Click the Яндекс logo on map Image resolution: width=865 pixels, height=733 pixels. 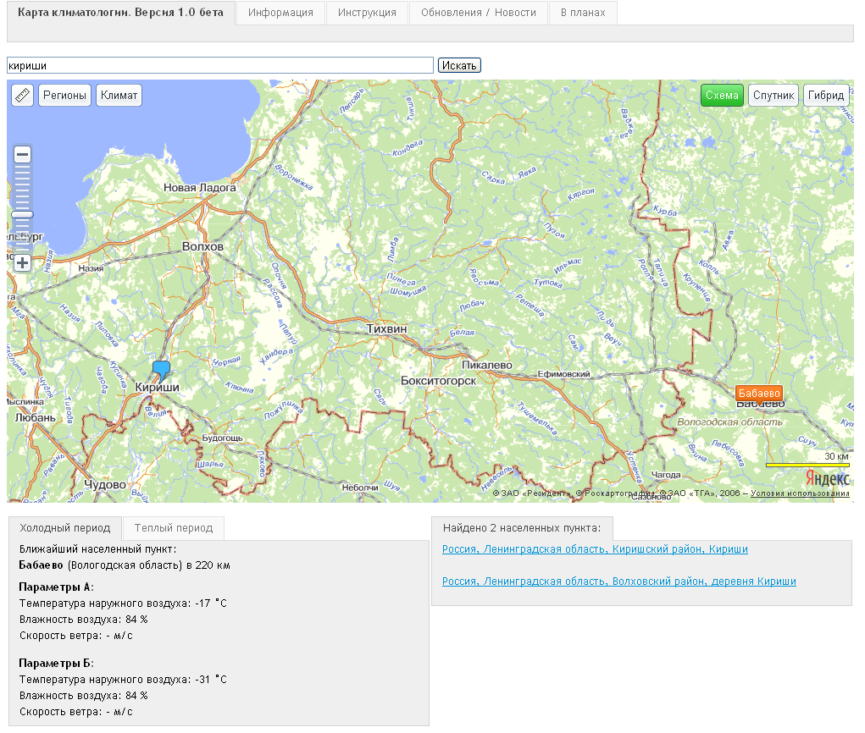pos(827,478)
